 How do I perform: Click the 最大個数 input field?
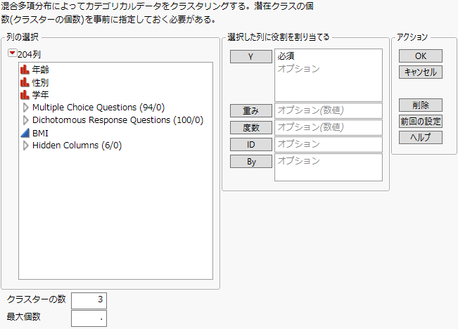coord(88,318)
